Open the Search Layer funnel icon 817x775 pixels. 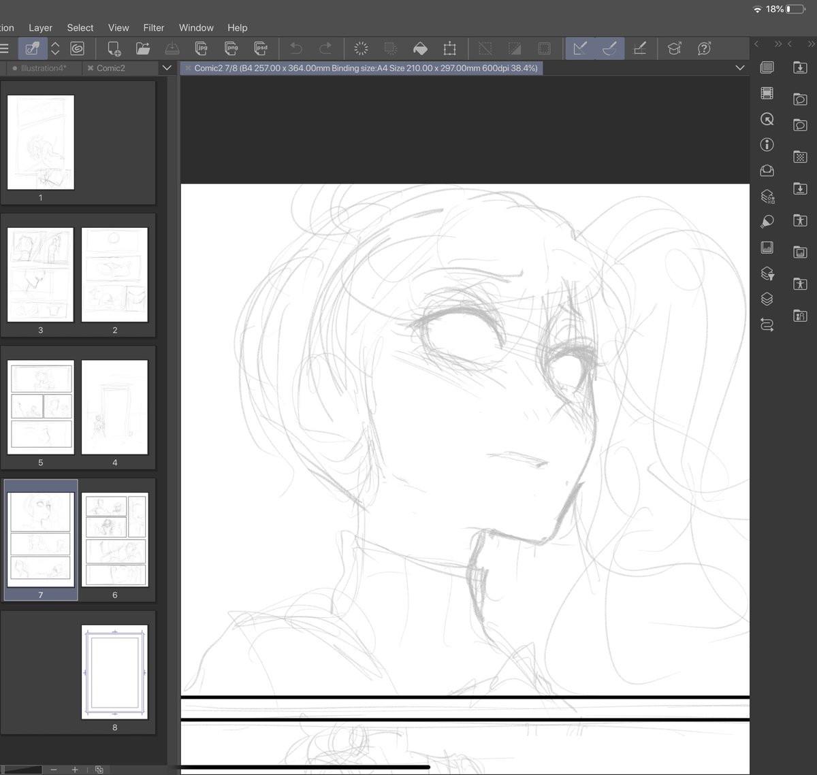pos(767,274)
